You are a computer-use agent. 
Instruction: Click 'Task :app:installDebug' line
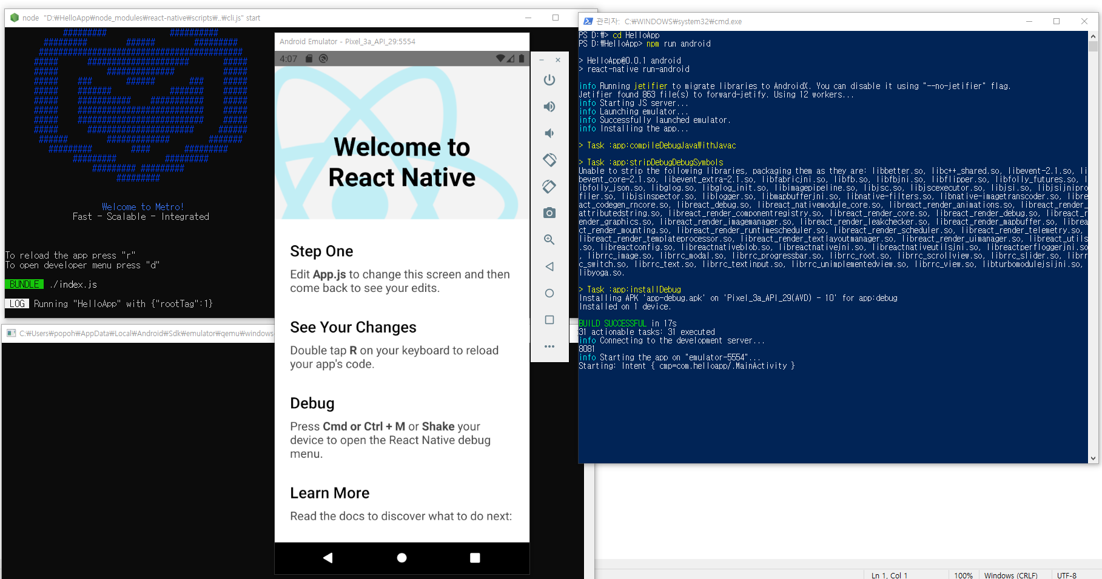pyautogui.click(x=630, y=289)
